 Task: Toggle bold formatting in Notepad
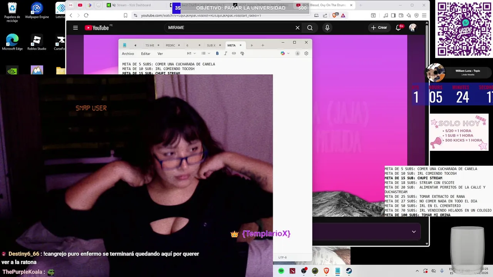[x=217, y=53]
